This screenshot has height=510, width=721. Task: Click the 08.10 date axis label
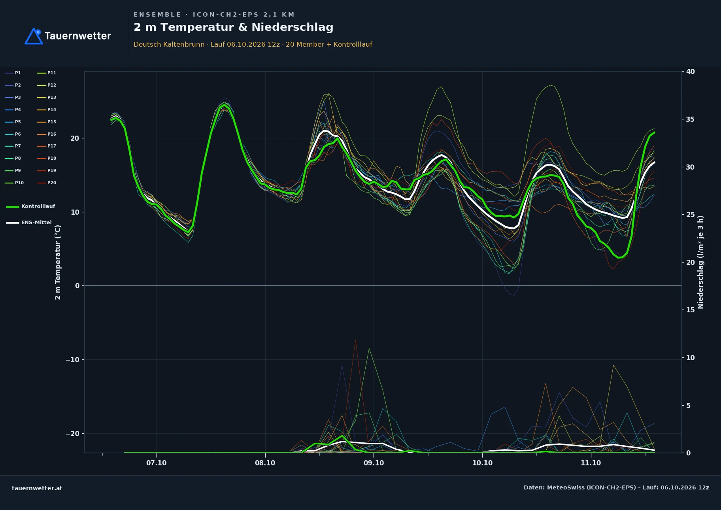(x=265, y=463)
